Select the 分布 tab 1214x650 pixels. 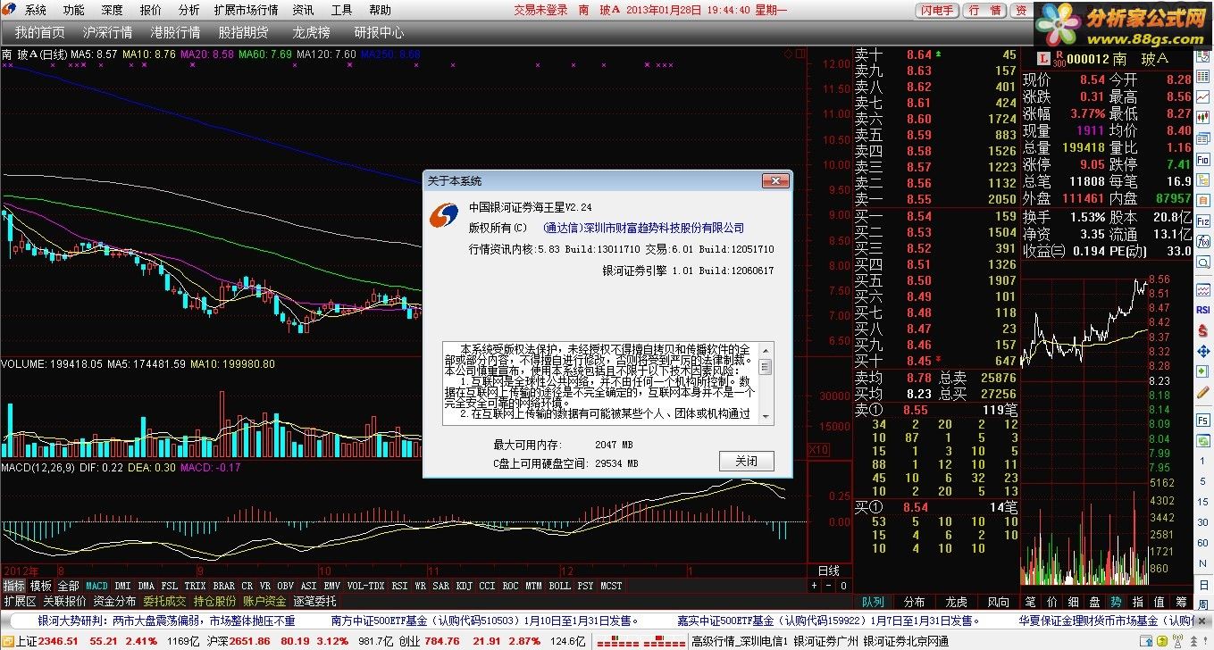[x=914, y=603]
